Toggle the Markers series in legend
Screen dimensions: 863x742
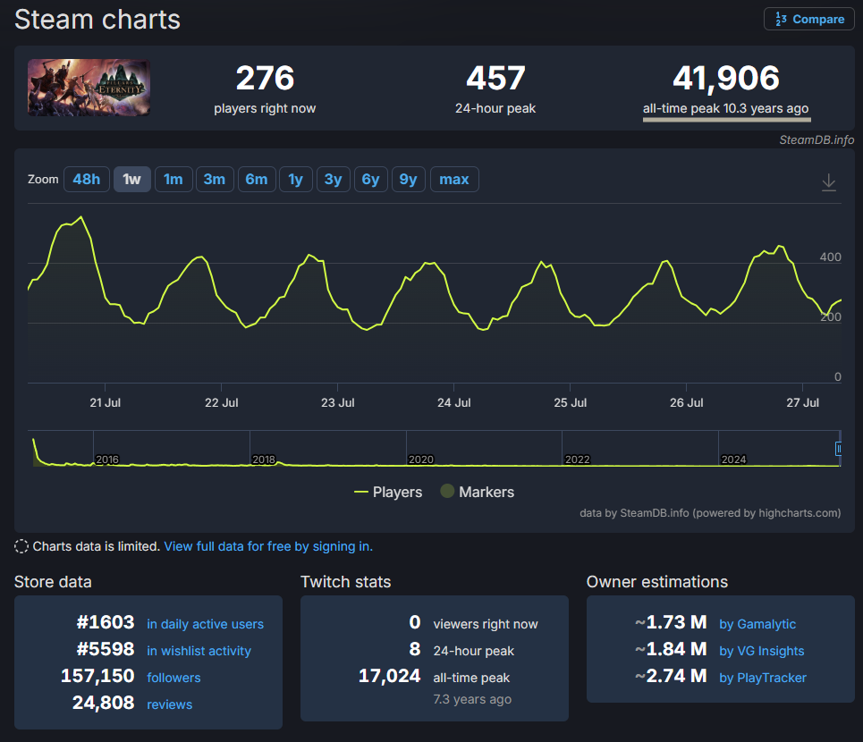(x=478, y=492)
